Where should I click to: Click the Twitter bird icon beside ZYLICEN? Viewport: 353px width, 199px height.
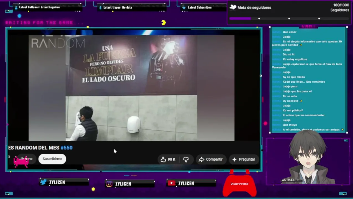(43, 182)
